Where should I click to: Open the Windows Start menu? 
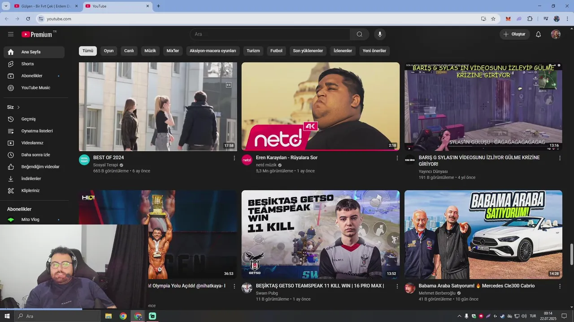[x=7, y=316]
